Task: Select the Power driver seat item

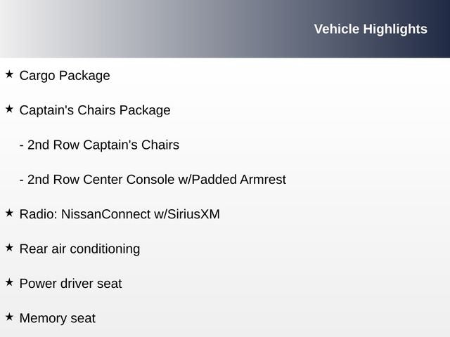Action: pos(70,284)
